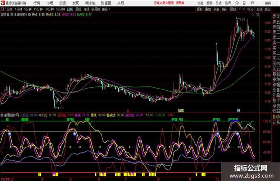Viewport: 280px width, 181px height.
Task: Open the bell notification icon in top bar
Action: pyautogui.click(x=237, y=3)
